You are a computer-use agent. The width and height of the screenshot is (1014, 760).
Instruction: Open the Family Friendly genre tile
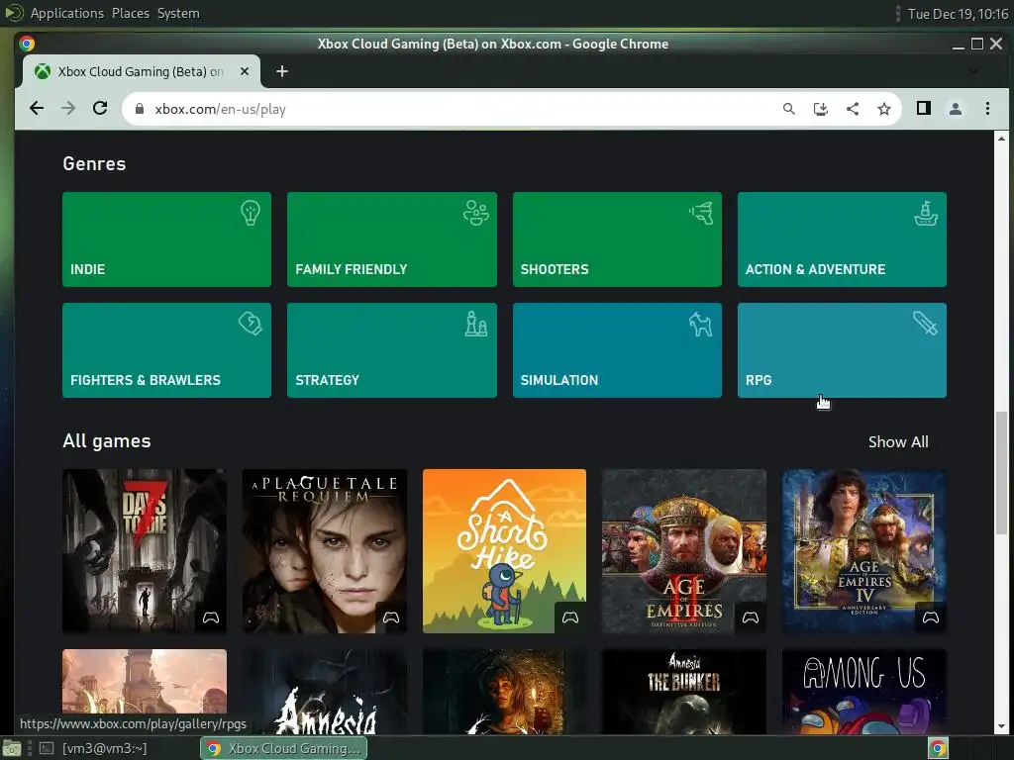coord(392,239)
